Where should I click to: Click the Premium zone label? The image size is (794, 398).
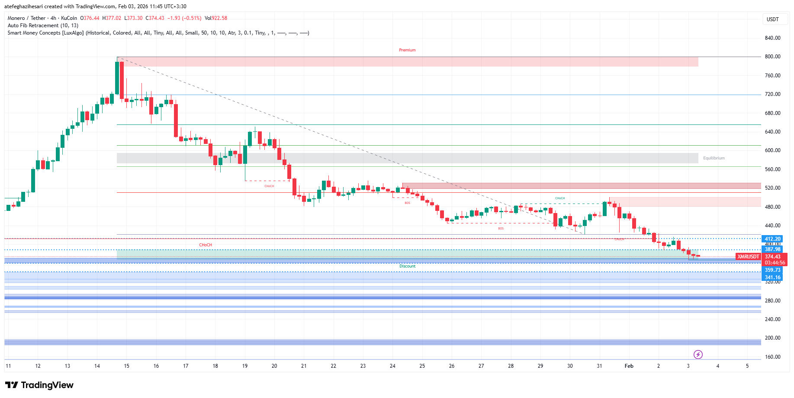(407, 50)
